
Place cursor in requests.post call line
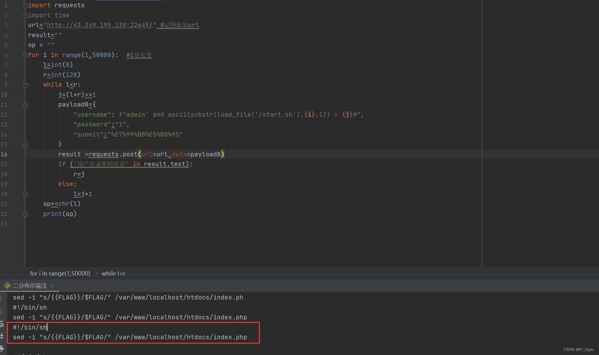coord(141,154)
